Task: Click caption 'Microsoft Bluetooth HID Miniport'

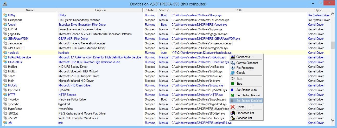Action: pos(78,71)
